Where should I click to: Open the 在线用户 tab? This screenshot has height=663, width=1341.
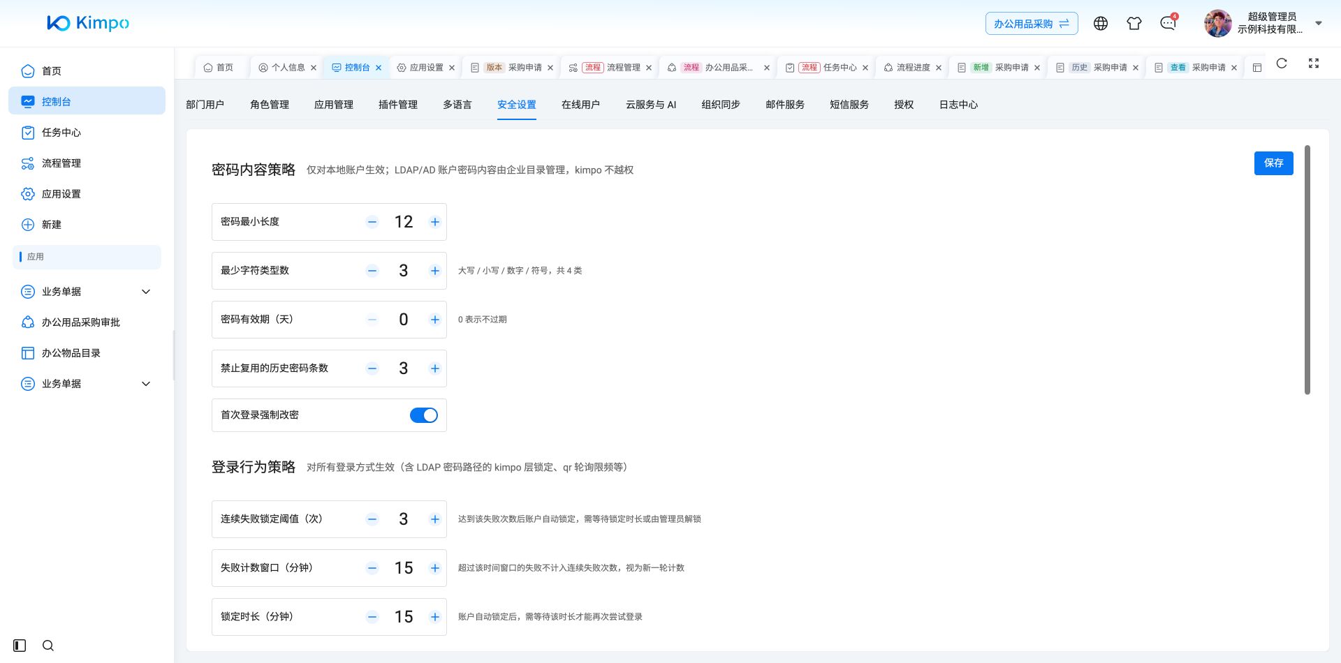click(581, 105)
